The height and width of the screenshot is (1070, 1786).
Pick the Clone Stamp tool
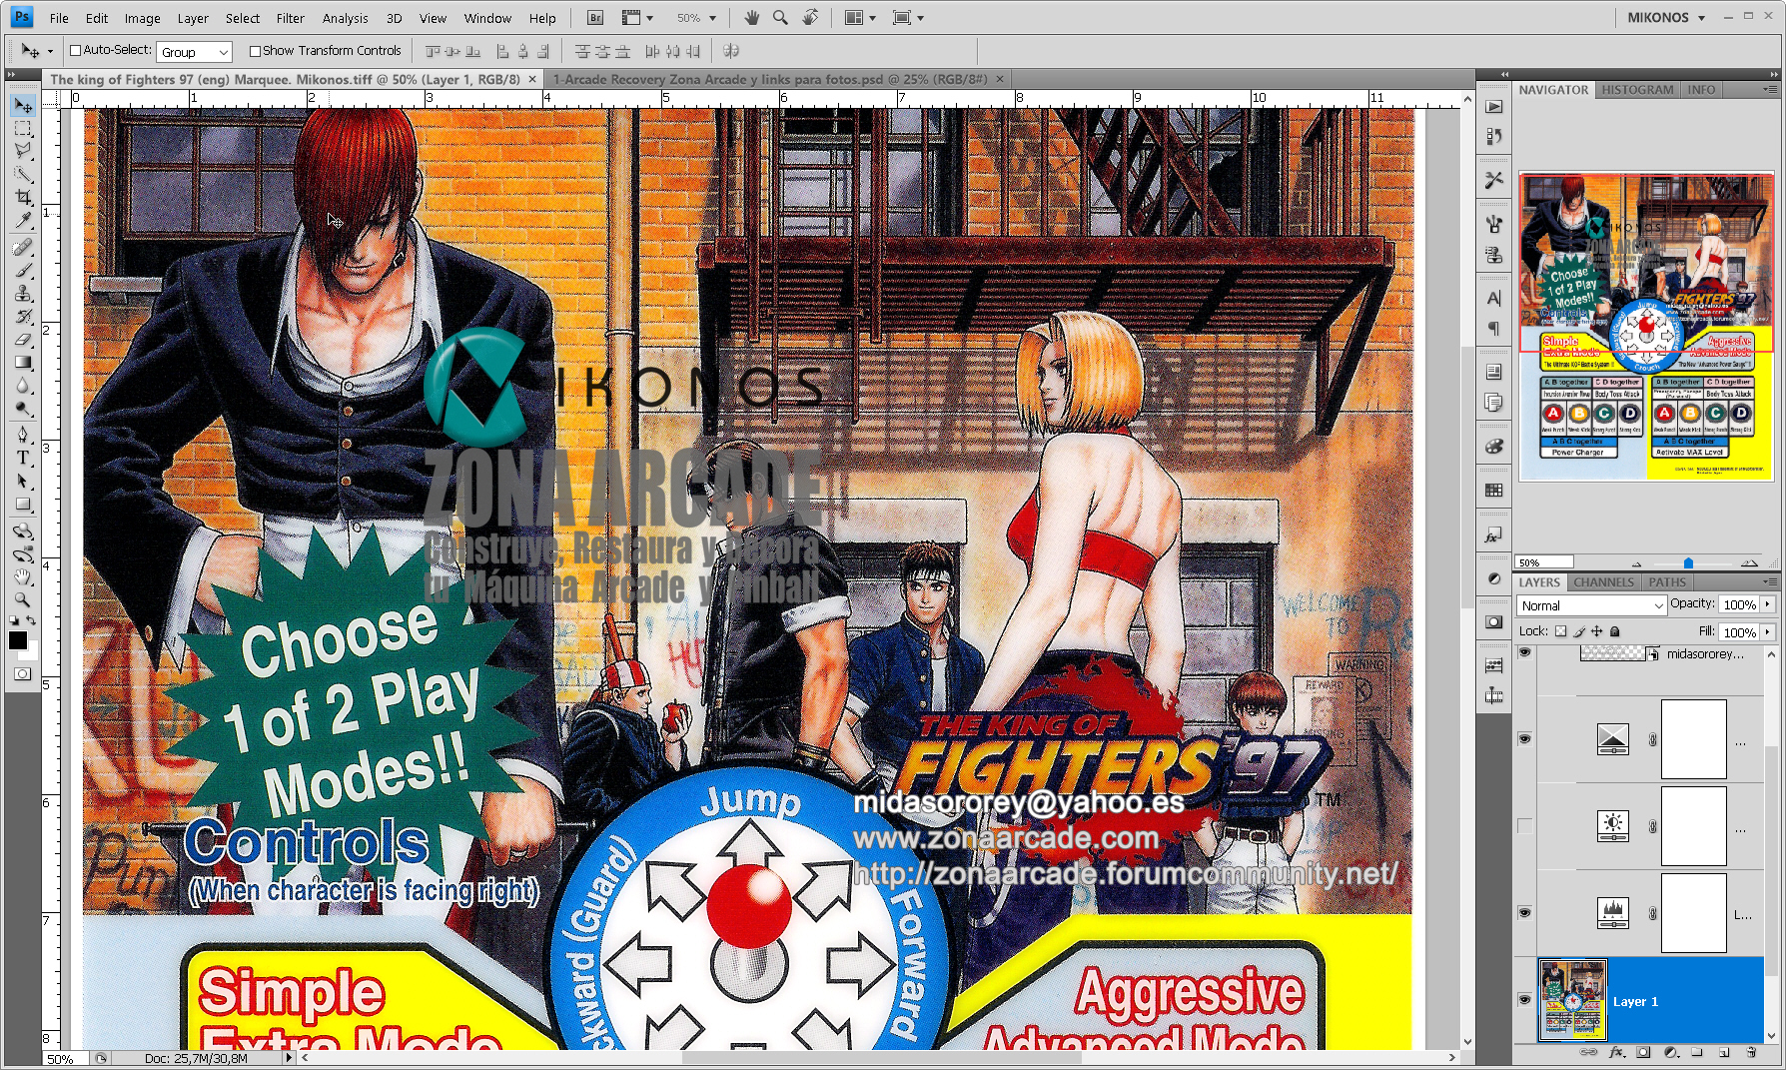[23, 294]
